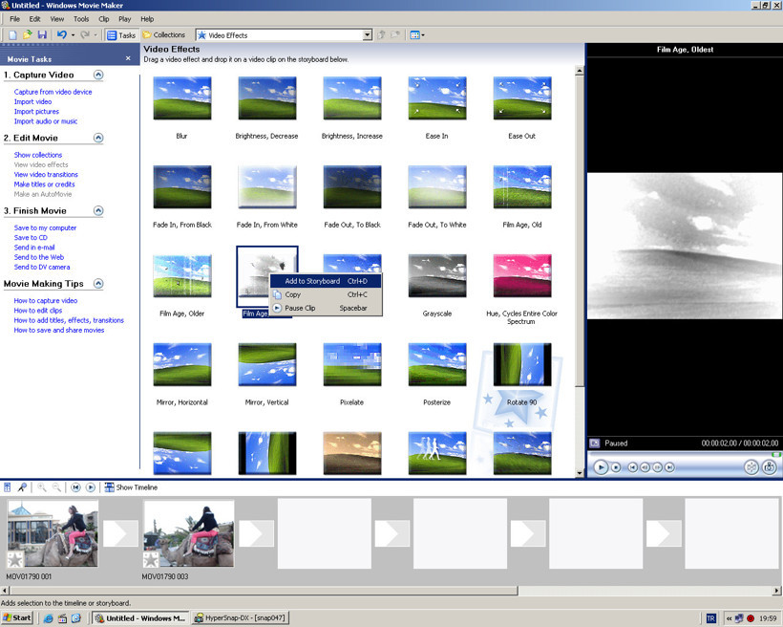Open How to edit clips tip

click(38, 311)
